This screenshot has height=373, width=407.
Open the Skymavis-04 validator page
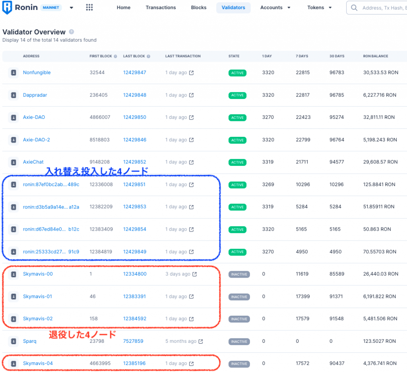tap(38, 363)
